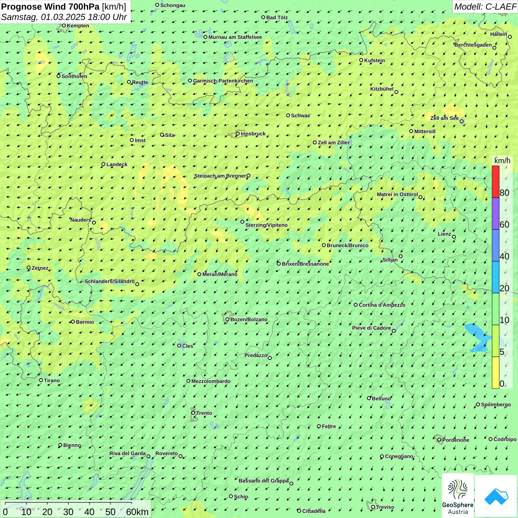Click the 'Tirano' town label

click(52, 380)
